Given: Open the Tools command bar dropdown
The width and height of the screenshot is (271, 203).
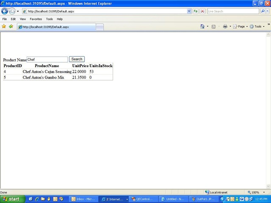Looking at the screenshot, I should coord(257,26).
